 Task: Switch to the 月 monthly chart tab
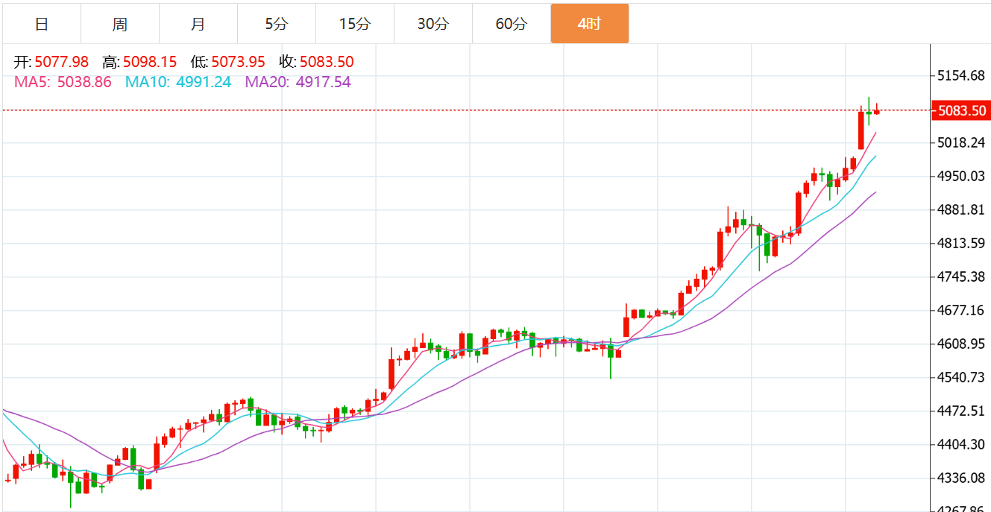click(x=198, y=24)
